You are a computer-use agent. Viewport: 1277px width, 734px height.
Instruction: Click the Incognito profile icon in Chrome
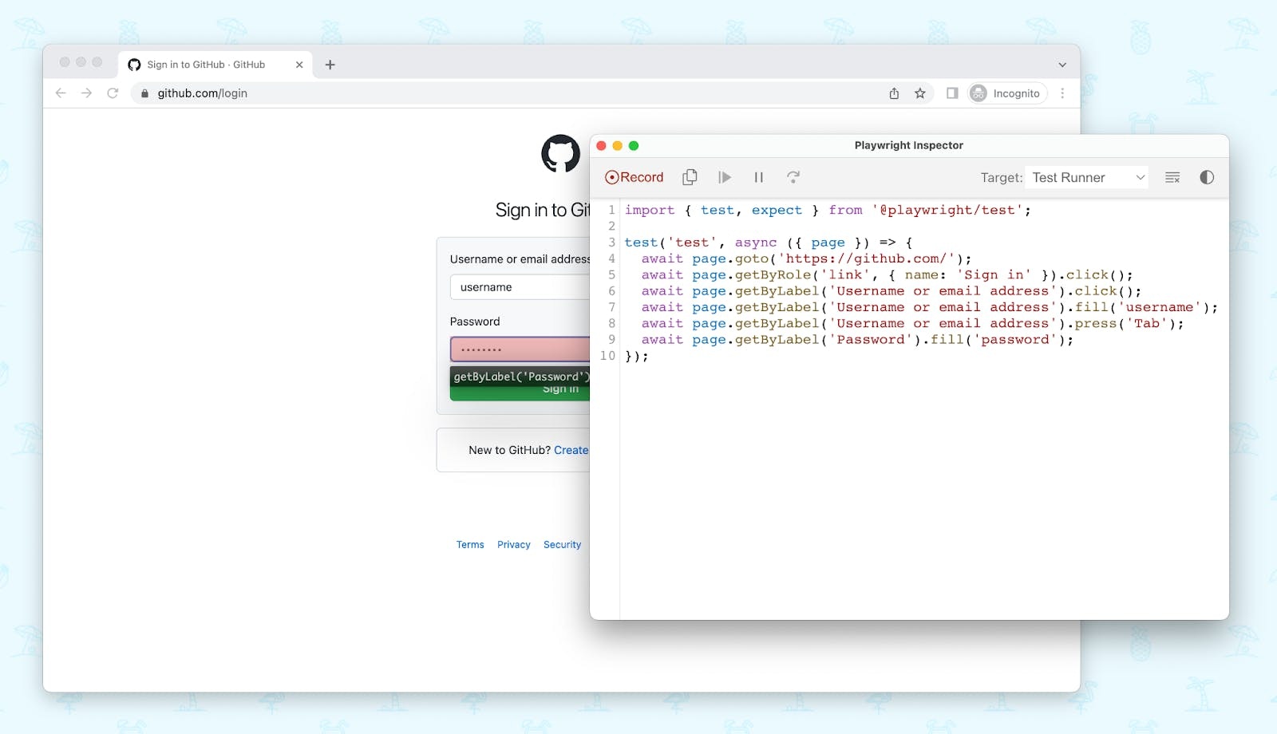(978, 93)
